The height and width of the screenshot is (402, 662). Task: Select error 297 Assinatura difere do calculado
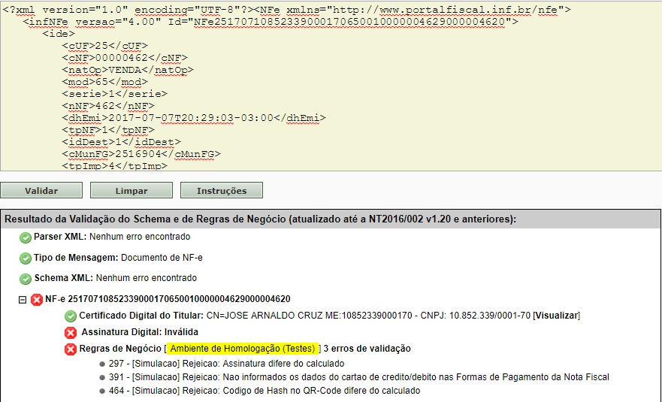click(x=226, y=364)
